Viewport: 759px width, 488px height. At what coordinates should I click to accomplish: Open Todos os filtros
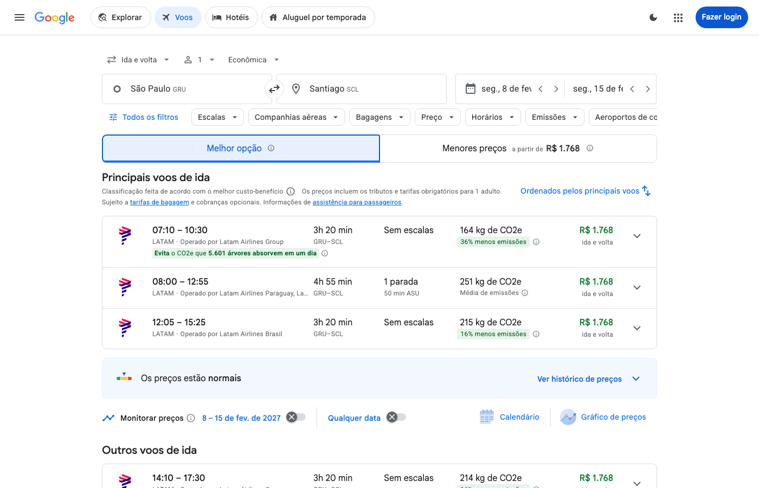[144, 117]
